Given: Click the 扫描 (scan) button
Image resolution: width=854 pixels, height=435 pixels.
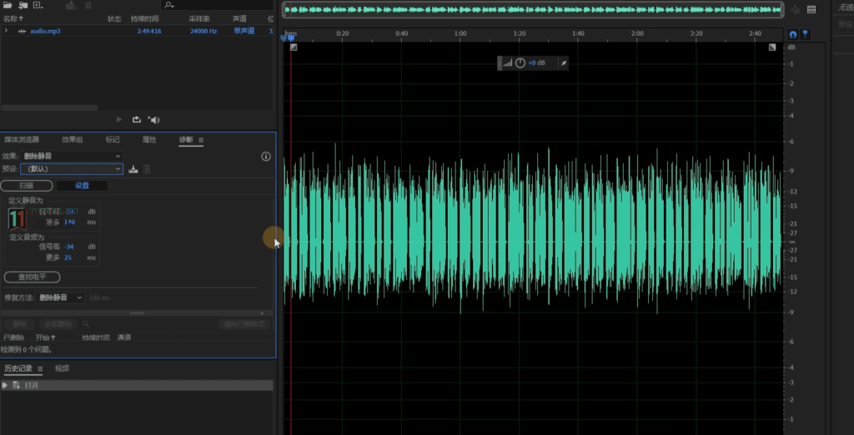Looking at the screenshot, I should click(26, 186).
